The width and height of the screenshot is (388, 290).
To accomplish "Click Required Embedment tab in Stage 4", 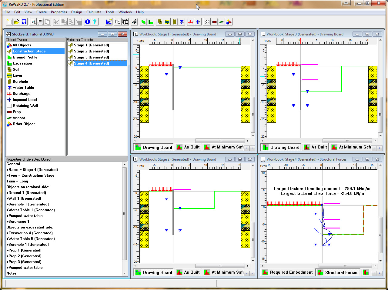I will [287, 272].
